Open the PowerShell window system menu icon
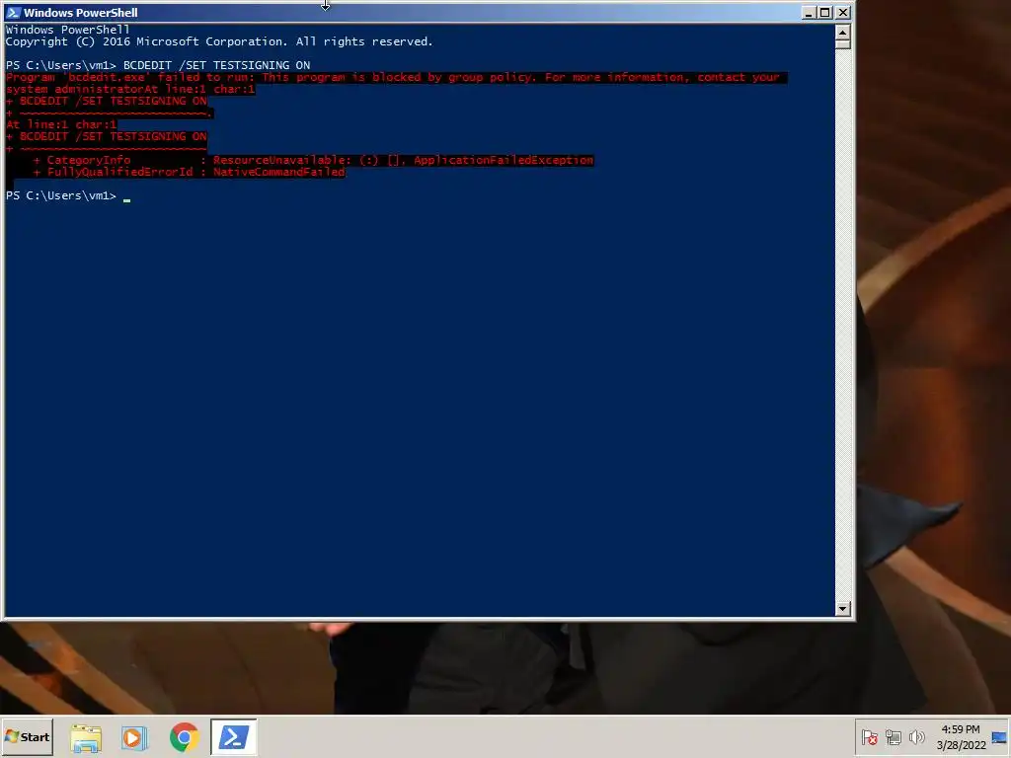 pyautogui.click(x=13, y=12)
